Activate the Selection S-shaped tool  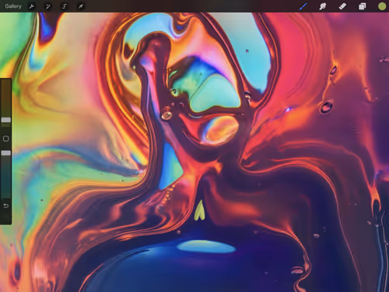65,6
